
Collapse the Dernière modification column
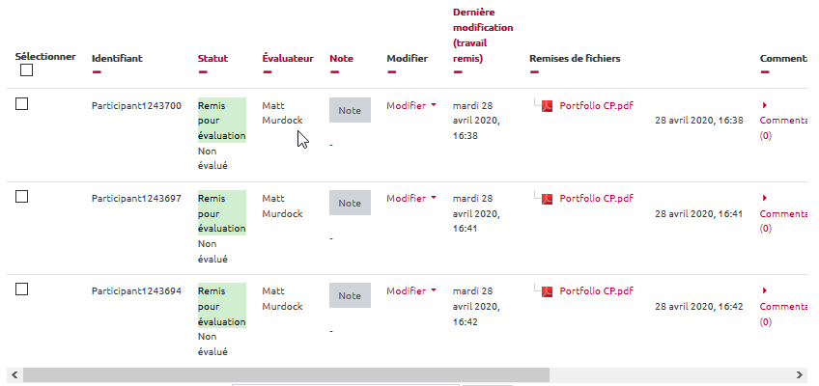point(458,71)
